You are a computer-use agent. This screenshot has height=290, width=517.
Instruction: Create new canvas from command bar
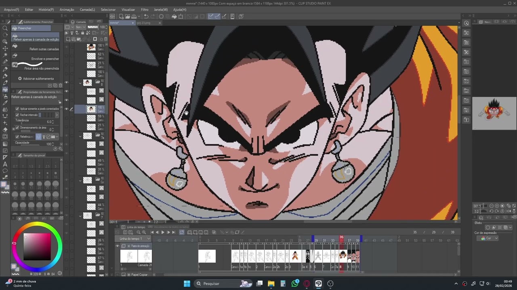point(121,17)
